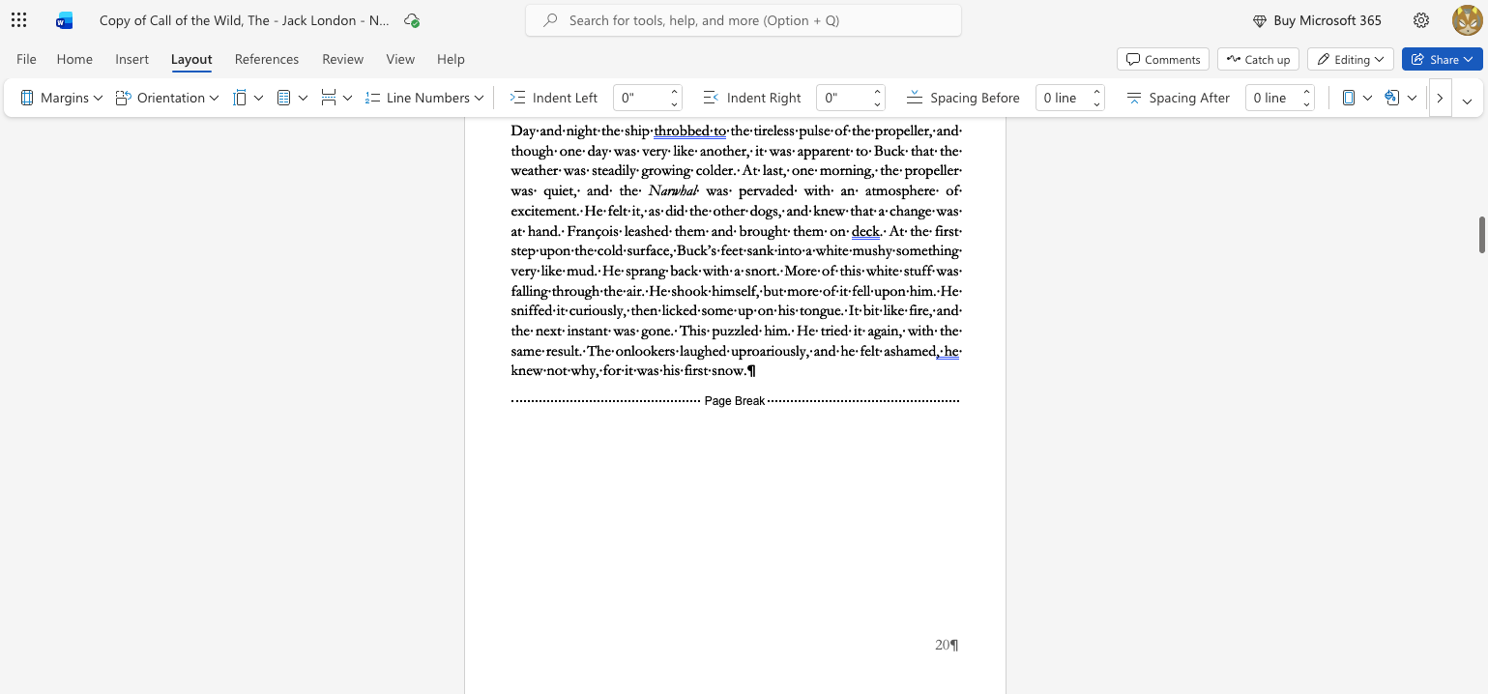1488x694 pixels.
Task: Expand the Line Numbers dropdown
Action: (479, 98)
